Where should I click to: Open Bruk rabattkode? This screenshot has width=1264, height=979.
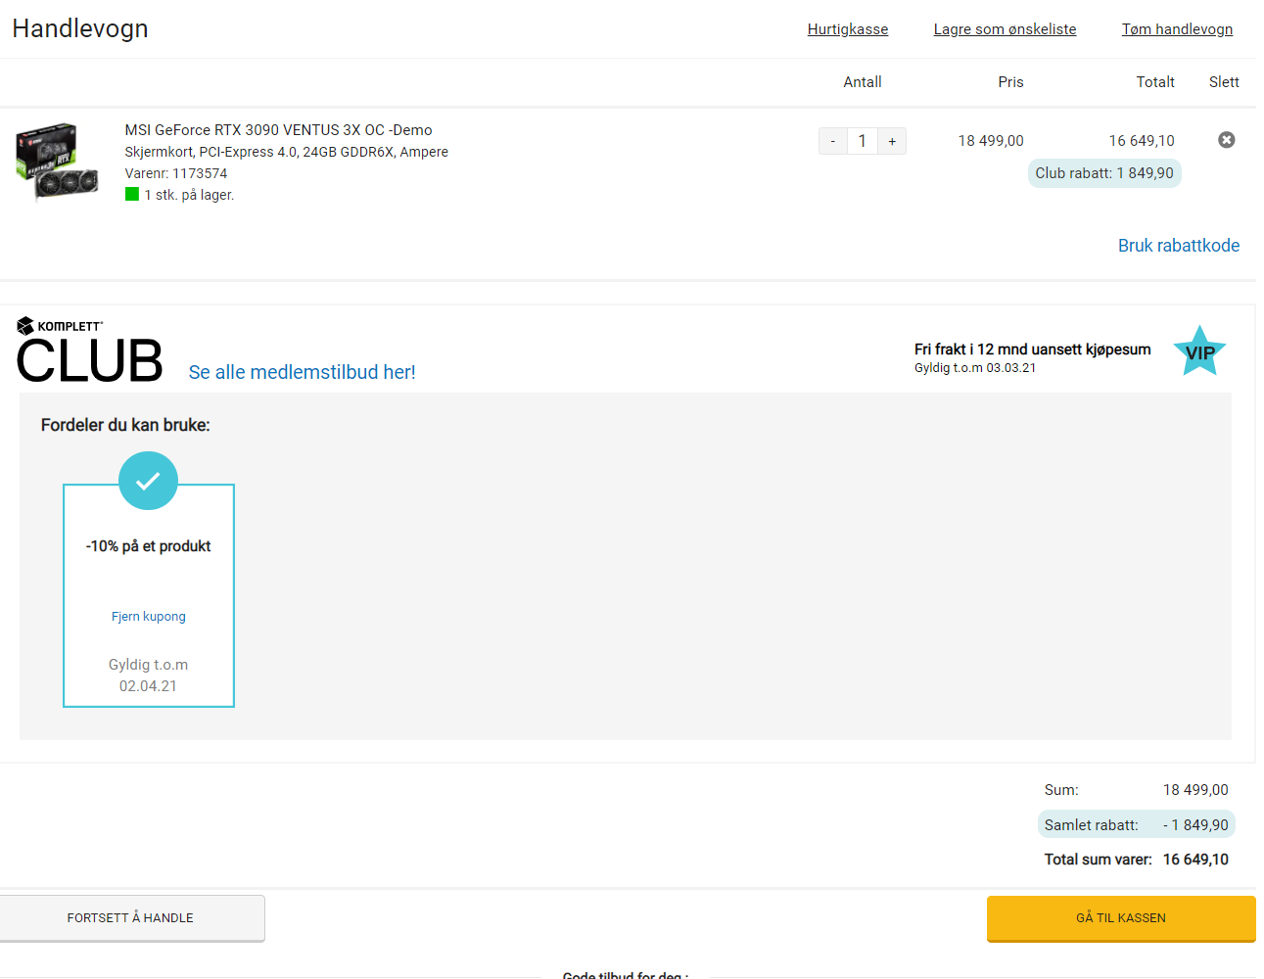(1179, 246)
